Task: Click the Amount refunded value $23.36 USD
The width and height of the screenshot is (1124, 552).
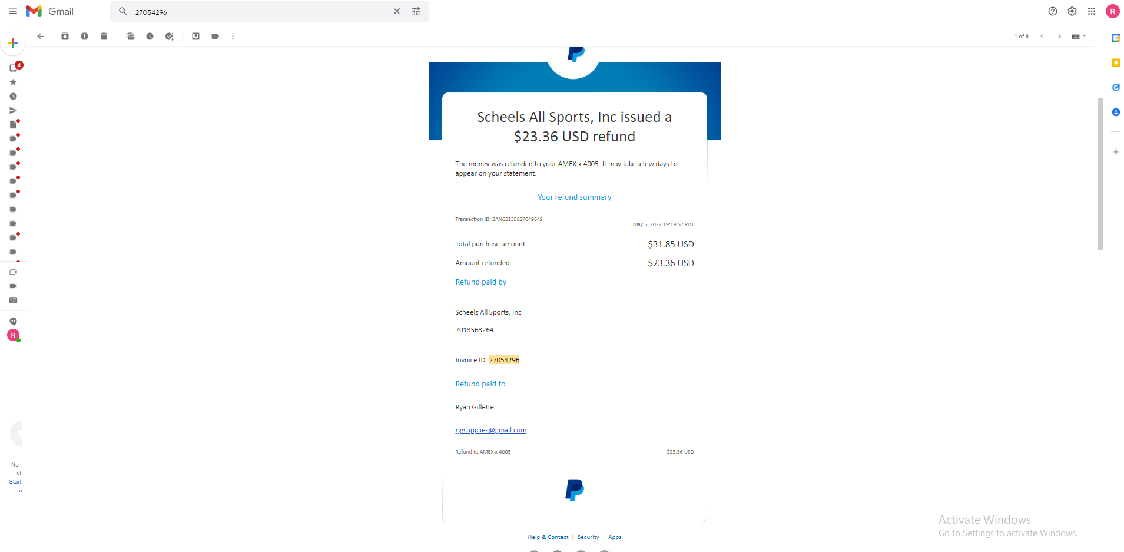Action: click(x=671, y=263)
